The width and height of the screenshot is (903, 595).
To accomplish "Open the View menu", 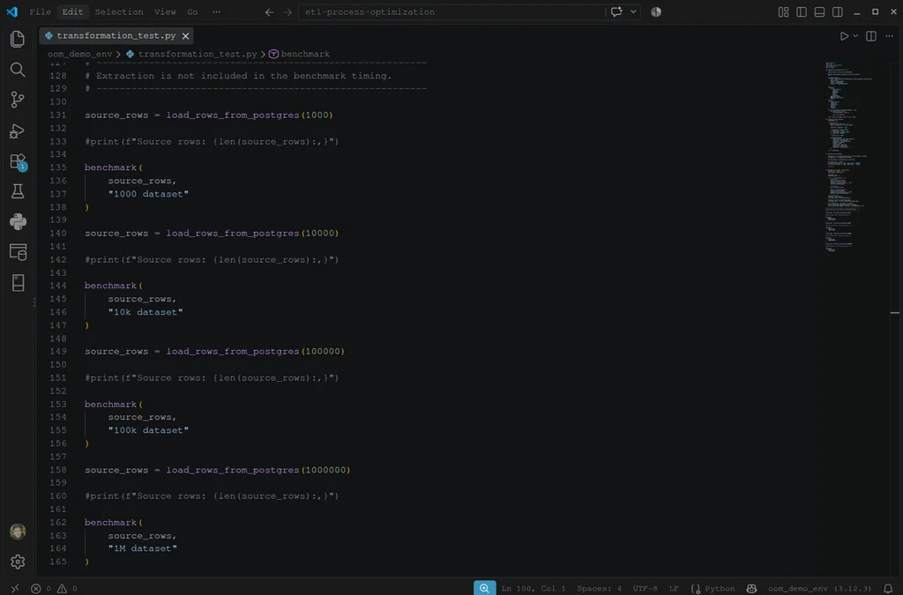I will [x=165, y=12].
